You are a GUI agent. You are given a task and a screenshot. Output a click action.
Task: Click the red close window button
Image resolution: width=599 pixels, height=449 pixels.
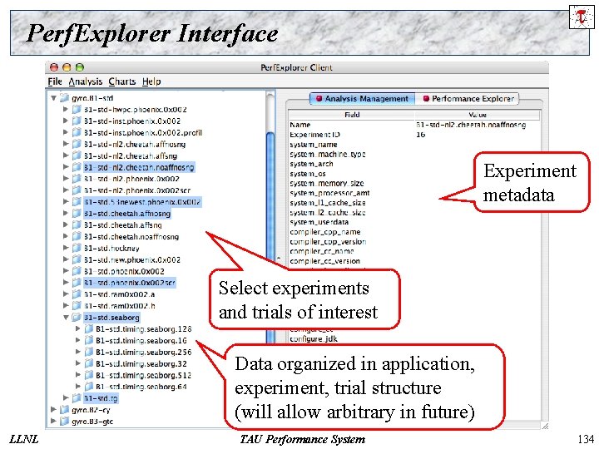pyautogui.click(x=54, y=67)
